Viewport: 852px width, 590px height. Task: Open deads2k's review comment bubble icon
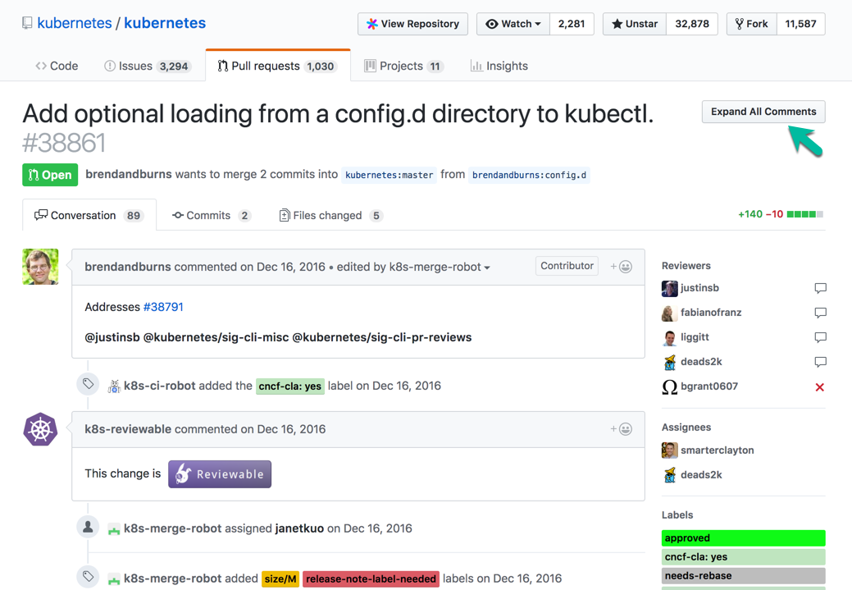pos(821,362)
